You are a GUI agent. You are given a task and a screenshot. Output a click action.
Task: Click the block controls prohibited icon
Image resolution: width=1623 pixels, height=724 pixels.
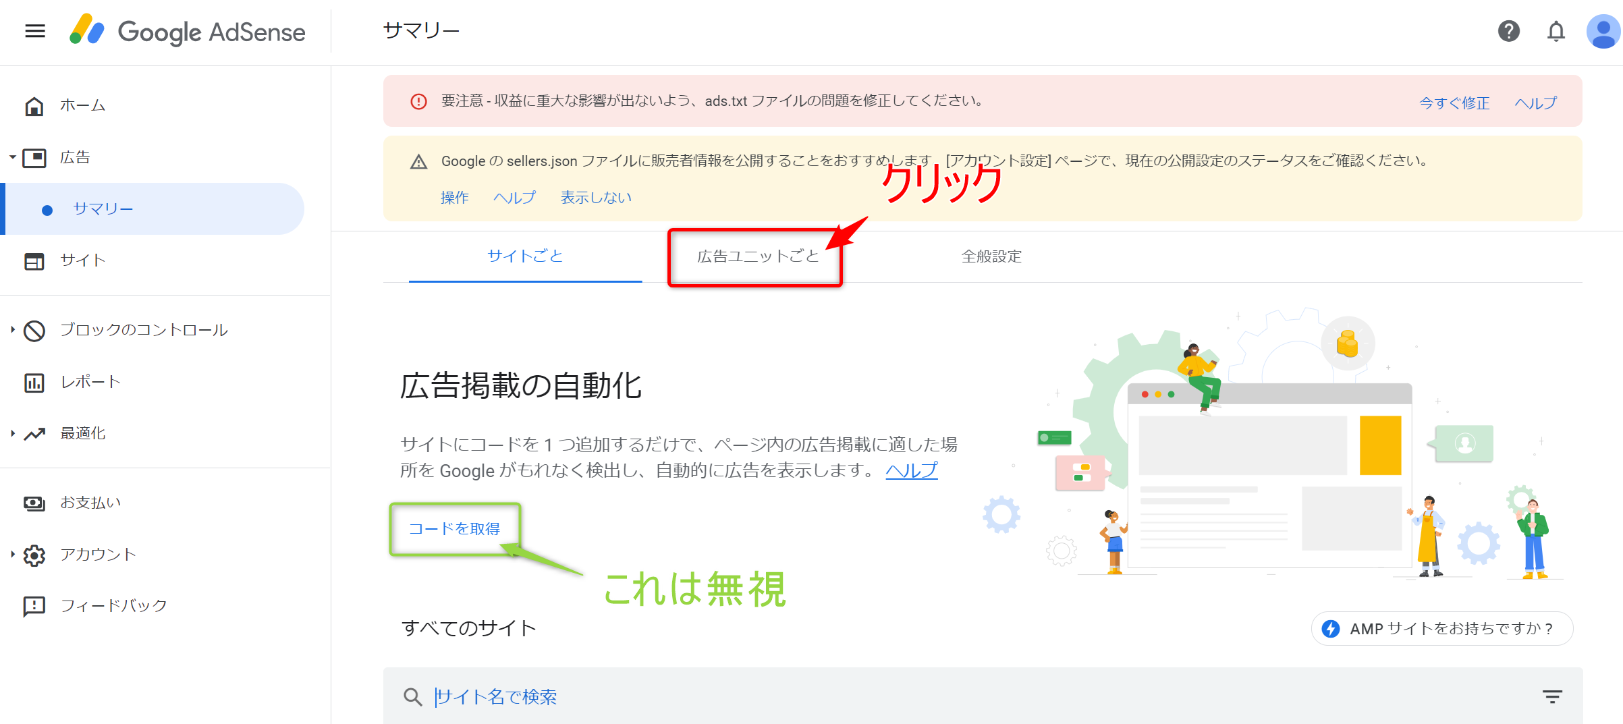pyautogui.click(x=34, y=331)
